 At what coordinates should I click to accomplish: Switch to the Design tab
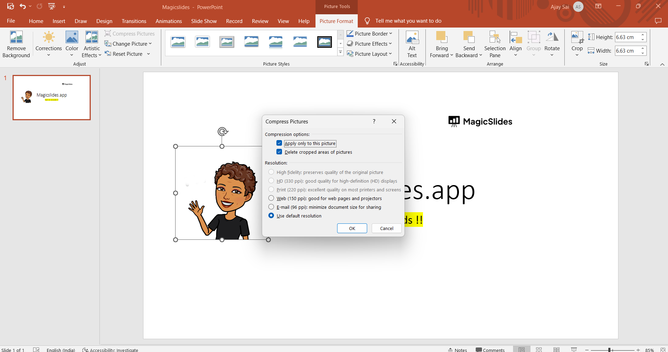(x=104, y=21)
